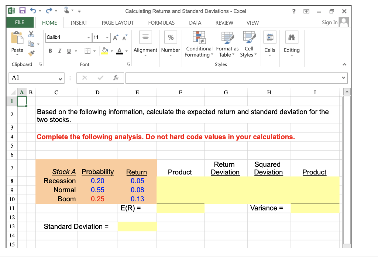Open Conditional Formatting options

(x=199, y=44)
